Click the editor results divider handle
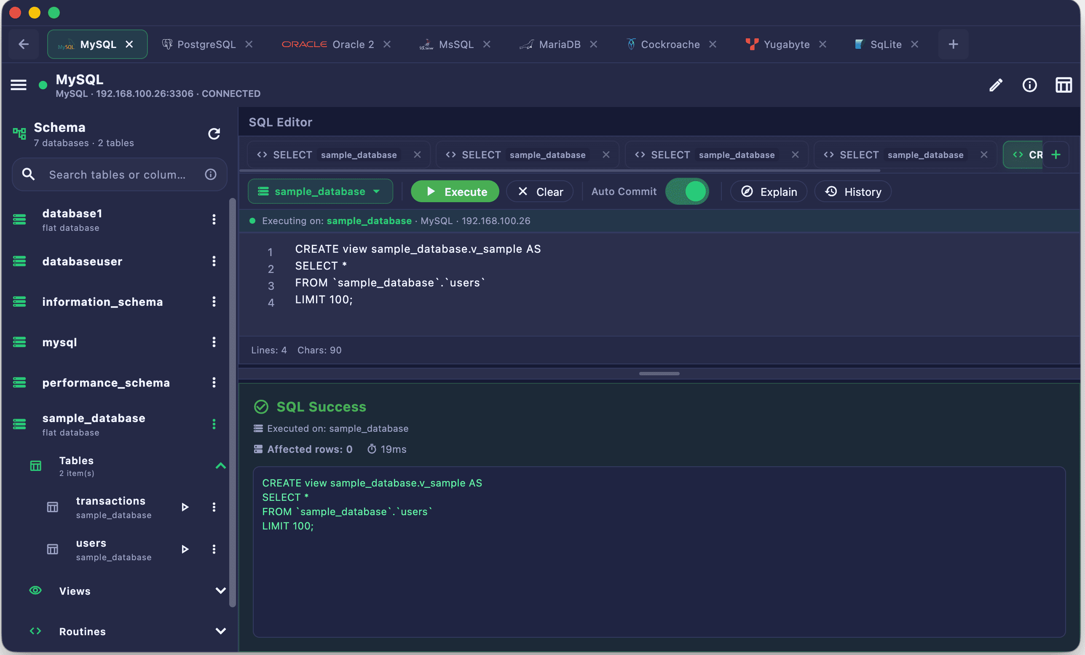The image size is (1085, 655). (659, 373)
